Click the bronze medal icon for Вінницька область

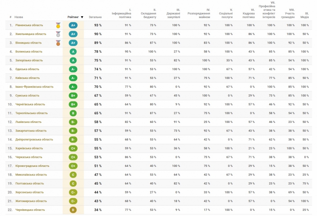point(58,43)
